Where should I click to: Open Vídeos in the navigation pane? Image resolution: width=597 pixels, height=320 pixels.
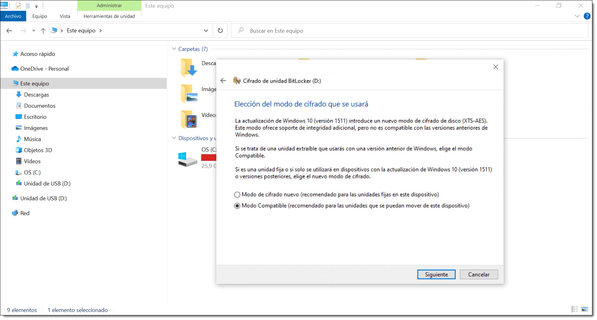[x=32, y=161]
